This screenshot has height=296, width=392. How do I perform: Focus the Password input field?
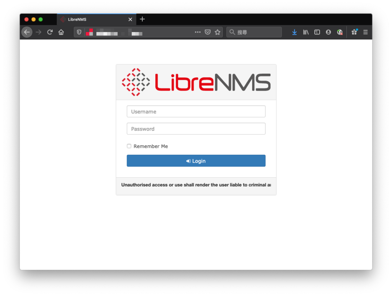coord(196,129)
